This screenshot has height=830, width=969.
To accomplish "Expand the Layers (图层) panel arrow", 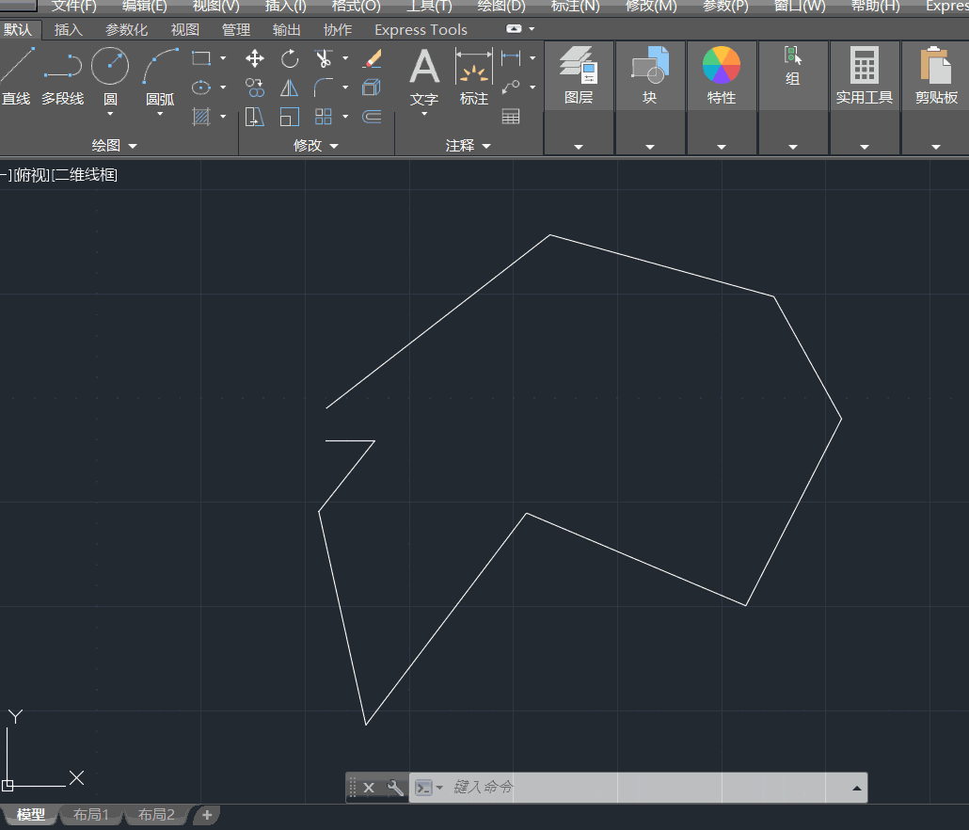I will (579, 147).
